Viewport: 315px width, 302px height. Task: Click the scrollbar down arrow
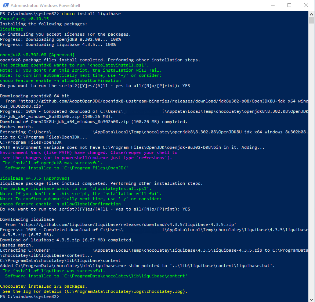[x=312, y=299]
